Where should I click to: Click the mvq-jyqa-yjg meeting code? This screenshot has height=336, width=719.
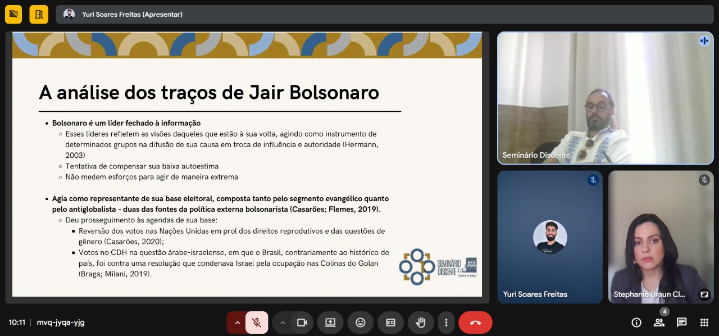[x=61, y=323]
